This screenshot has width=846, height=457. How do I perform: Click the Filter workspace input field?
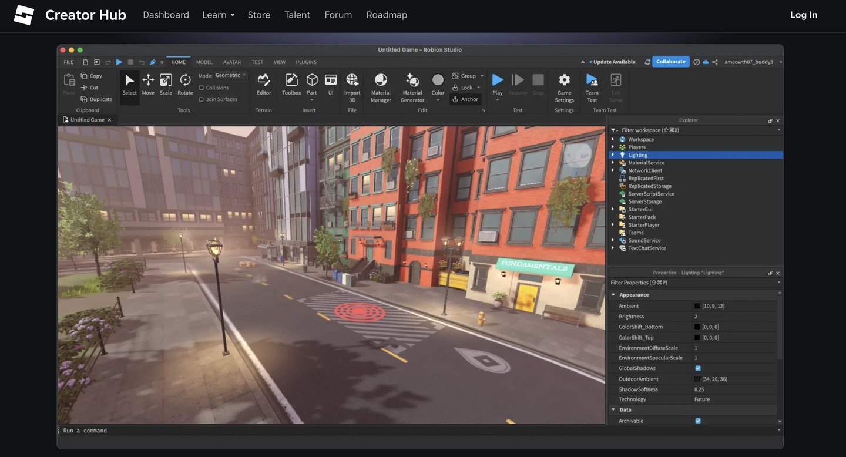[695, 130]
